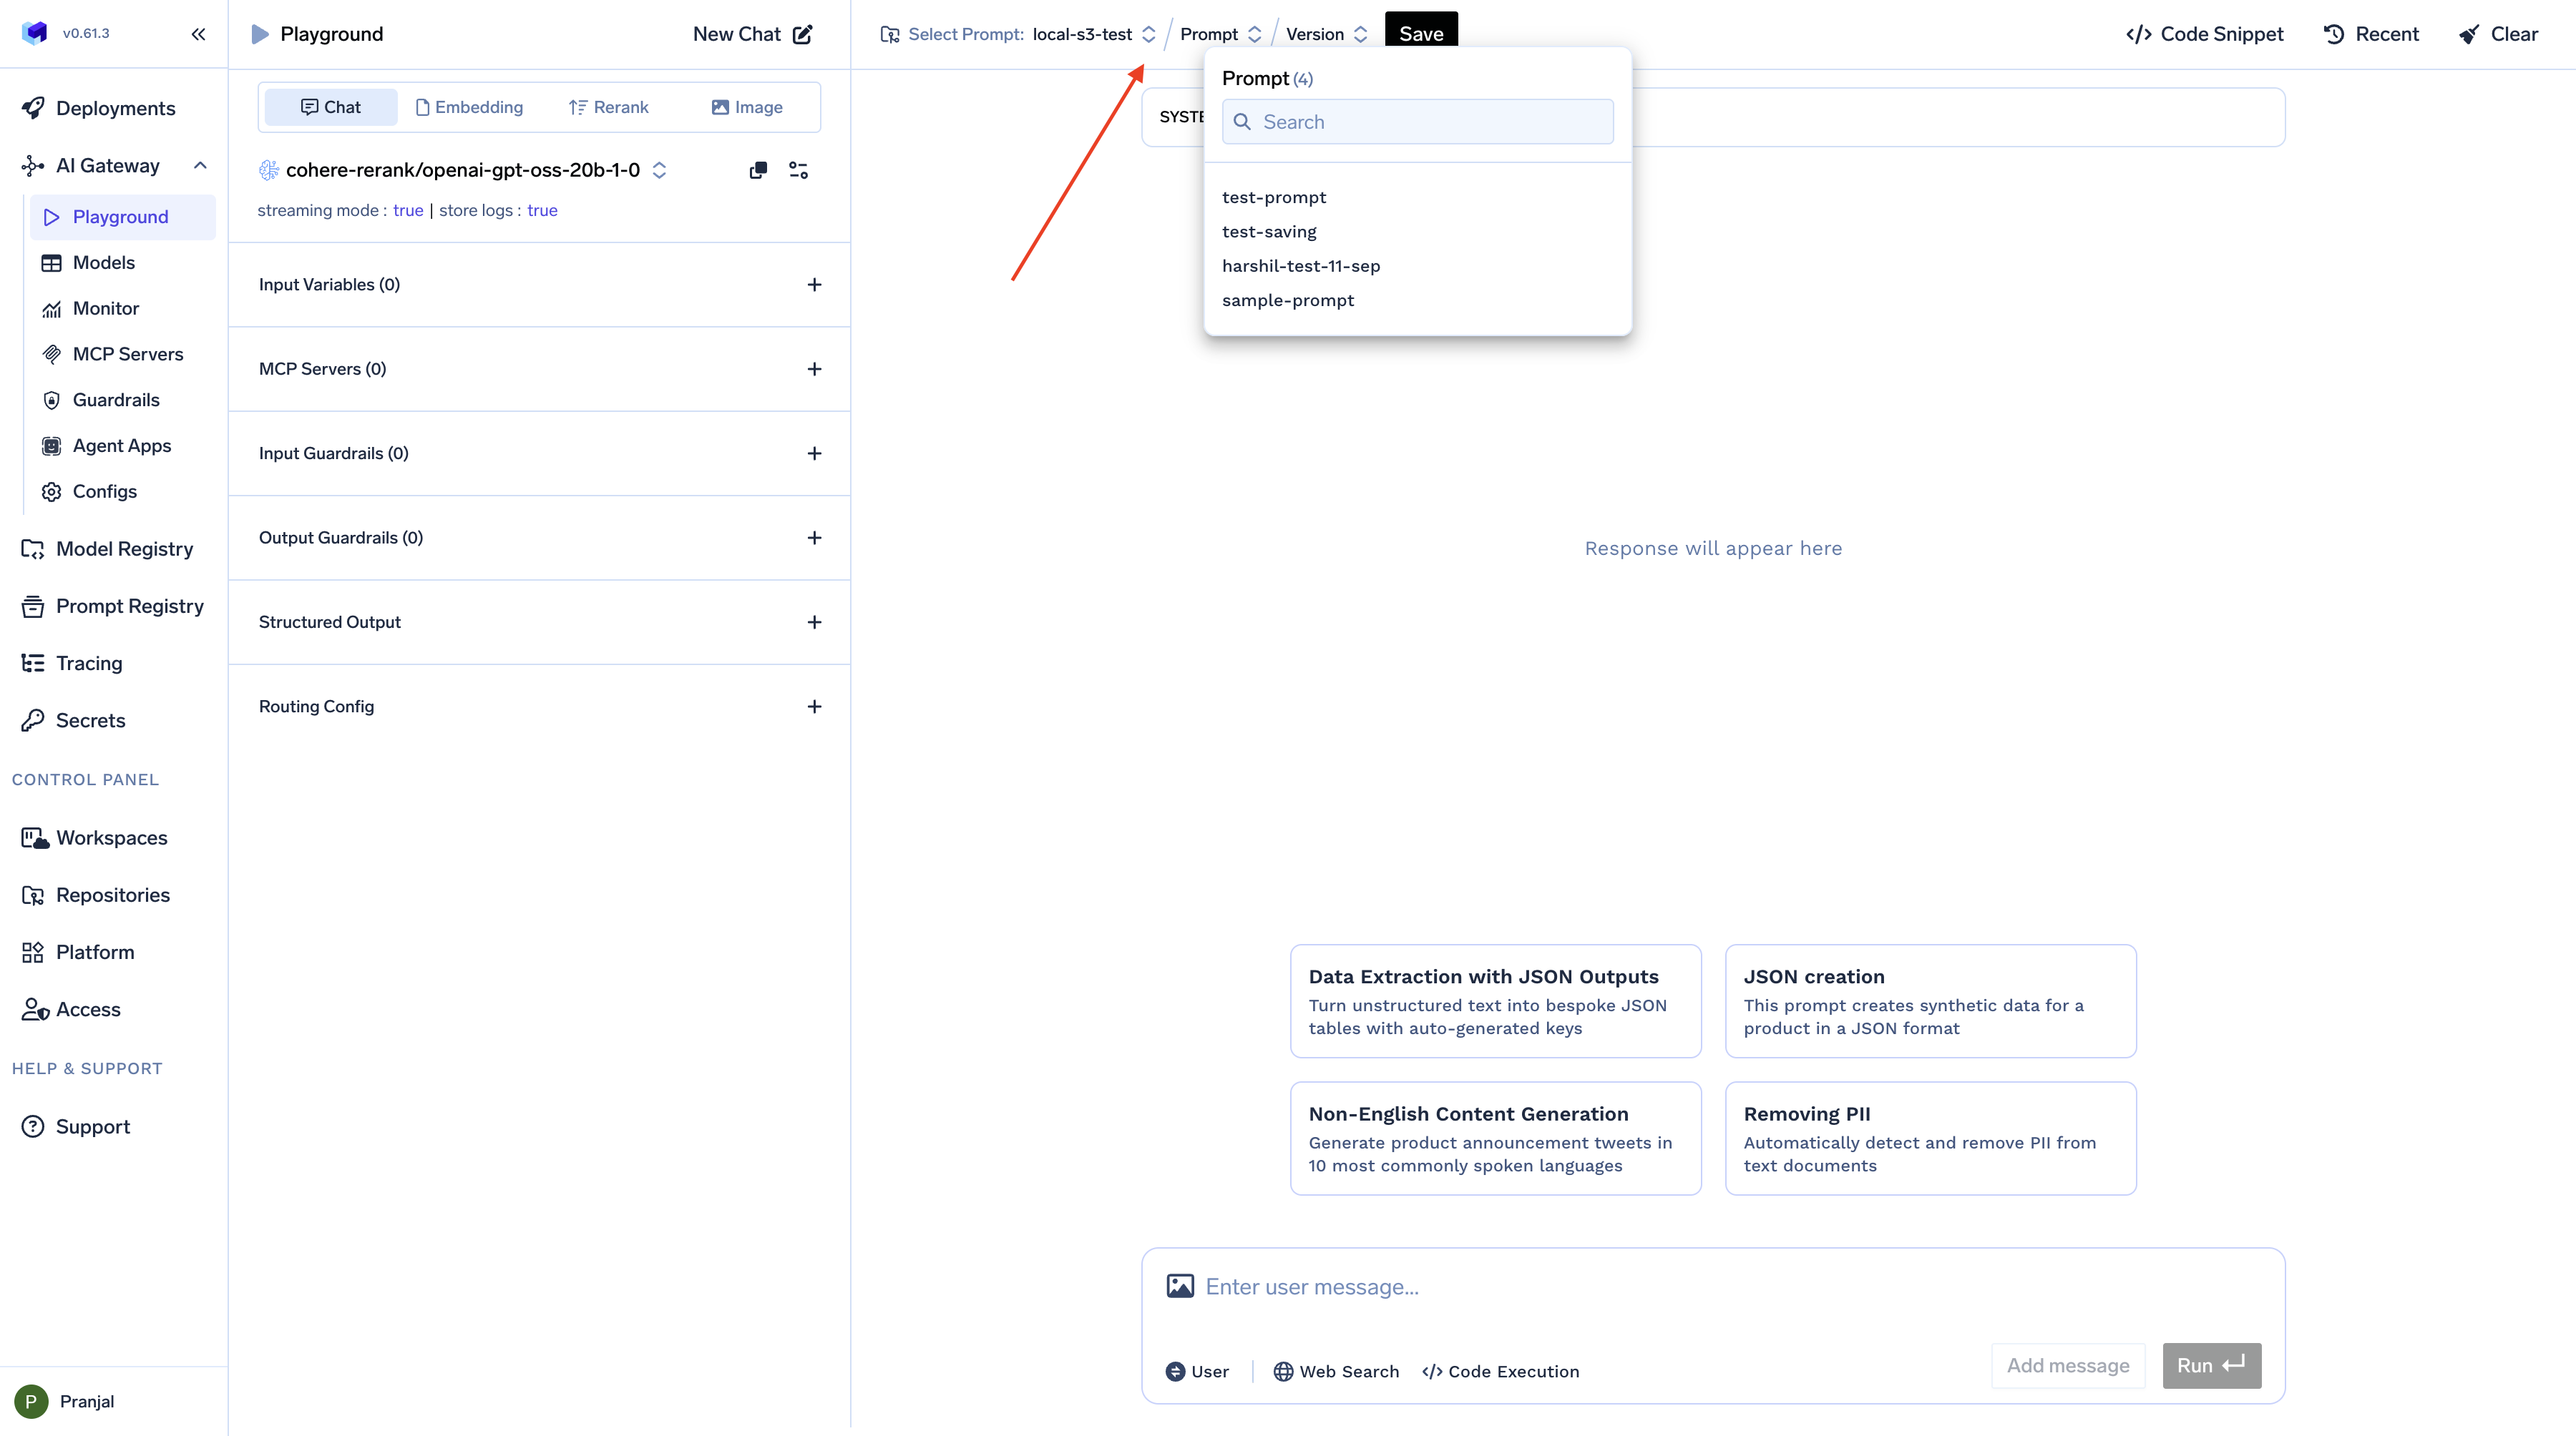Toggle Code Execution option

[1500, 1371]
